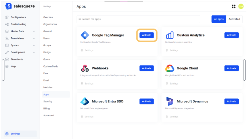The width and height of the screenshot is (247, 139).
Task: Activate Microsoft Entra SSO
Action: tap(147, 101)
